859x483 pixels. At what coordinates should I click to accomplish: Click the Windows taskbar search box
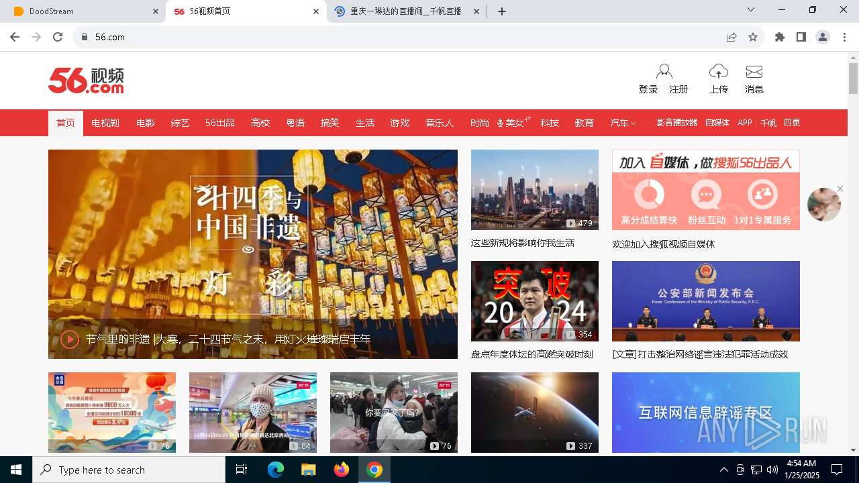pyautogui.click(x=129, y=470)
